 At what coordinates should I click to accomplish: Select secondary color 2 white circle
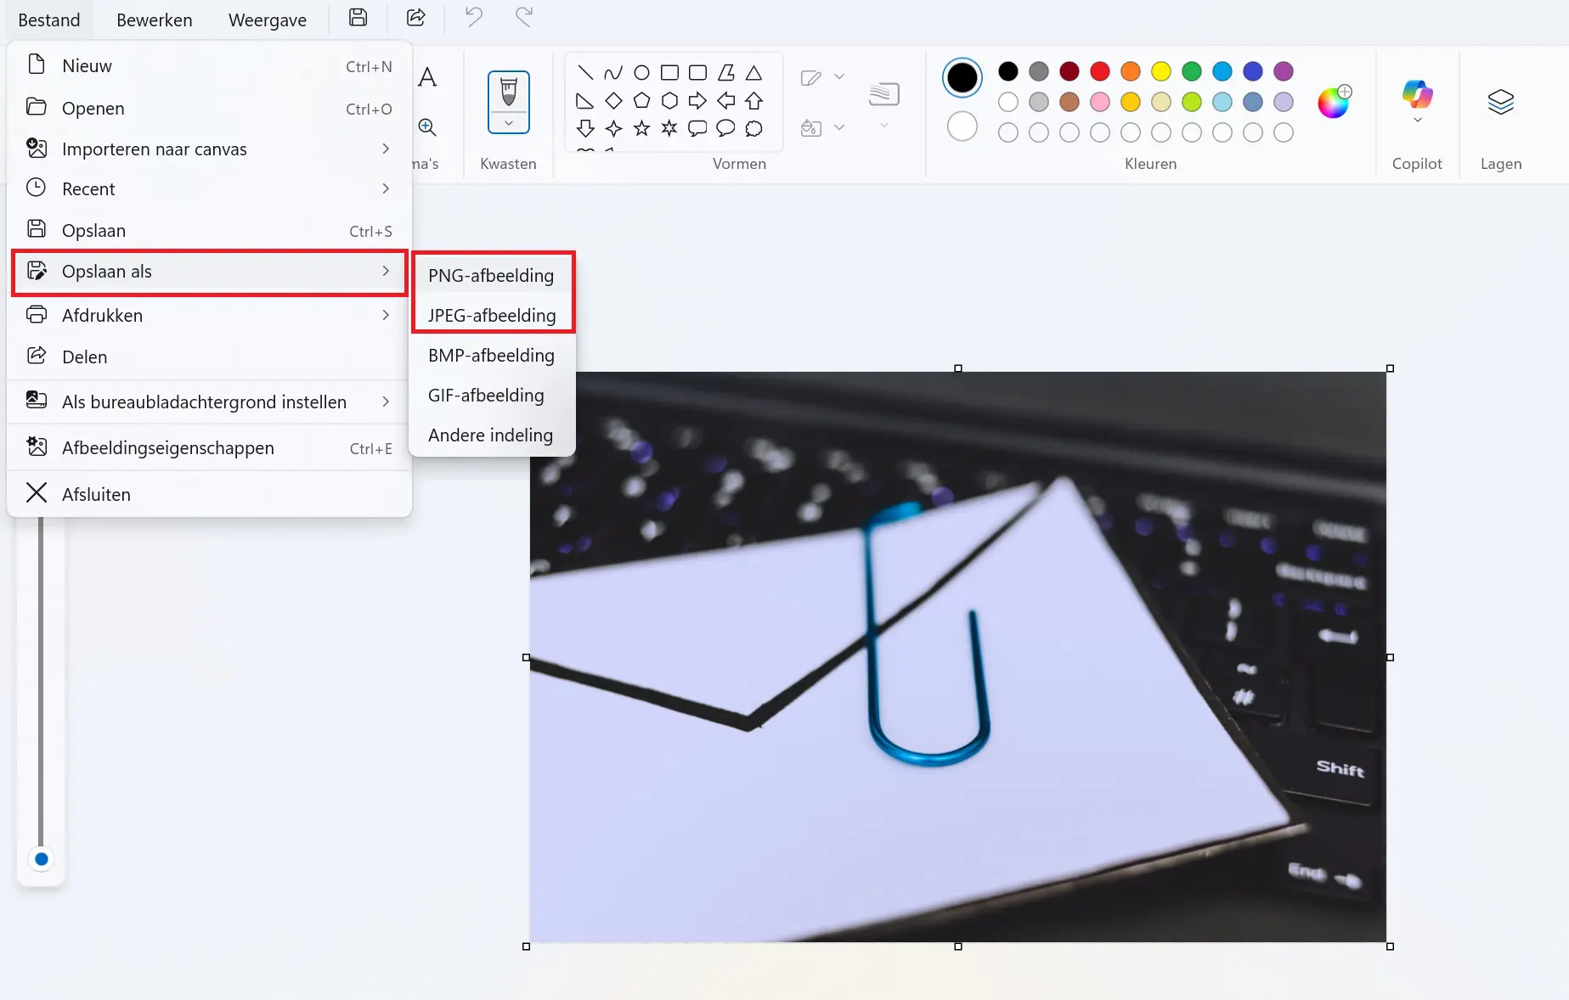[x=962, y=126]
